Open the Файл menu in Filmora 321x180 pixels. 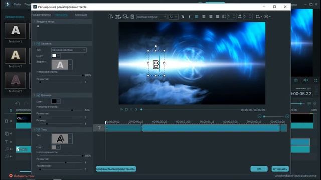coord(17,4)
